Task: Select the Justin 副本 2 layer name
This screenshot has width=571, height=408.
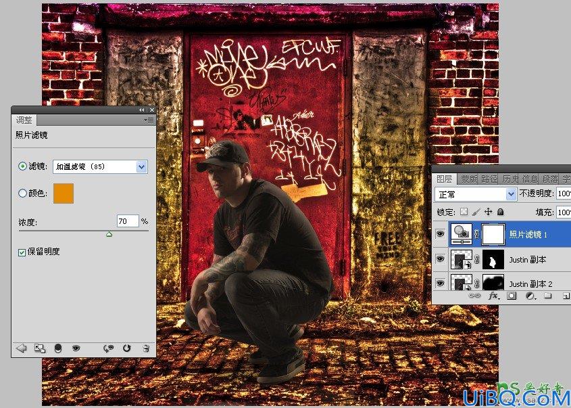Action: pos(530,284)
